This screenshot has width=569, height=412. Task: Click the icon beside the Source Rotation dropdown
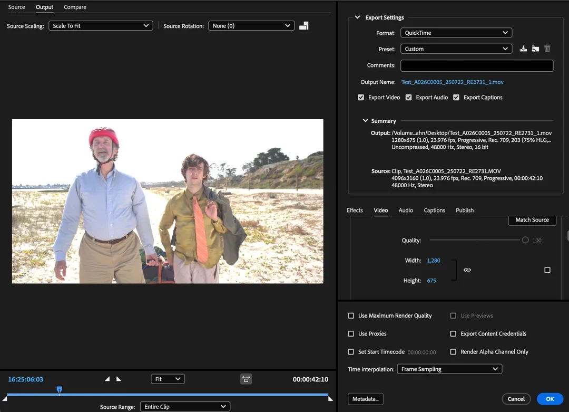point(304,26)
